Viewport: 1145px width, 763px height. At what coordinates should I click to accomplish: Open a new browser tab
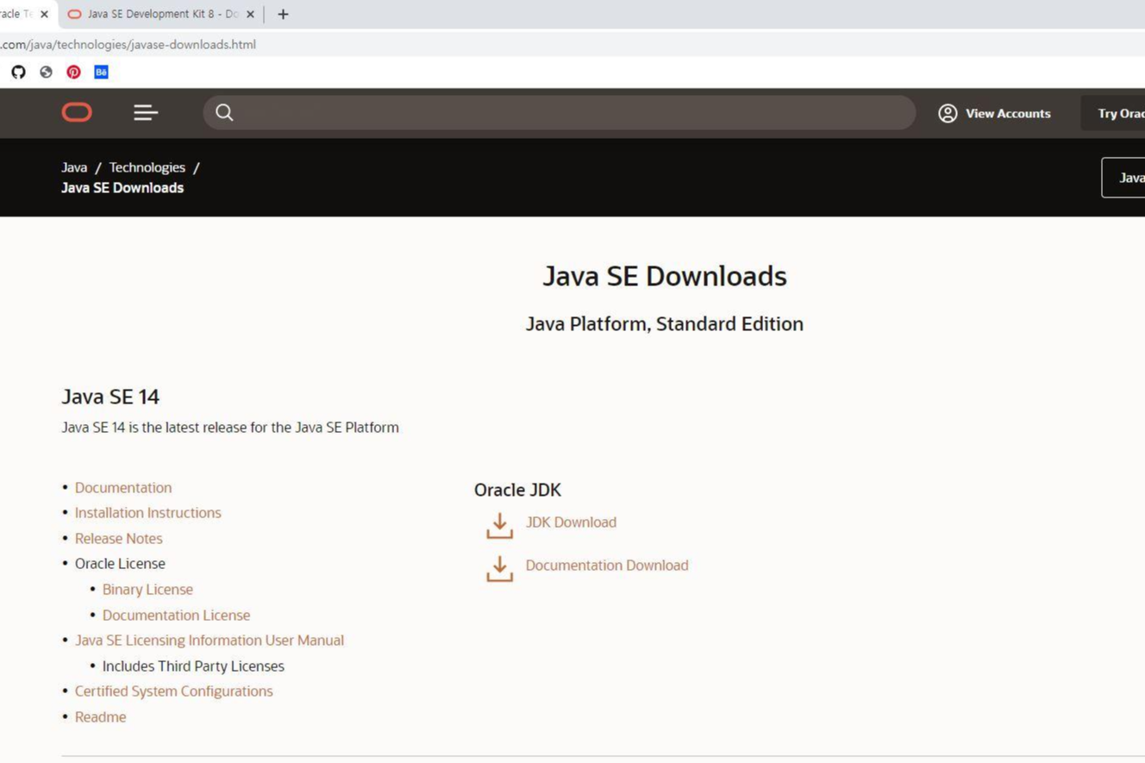pyautogui.click(x=283, y=15)
